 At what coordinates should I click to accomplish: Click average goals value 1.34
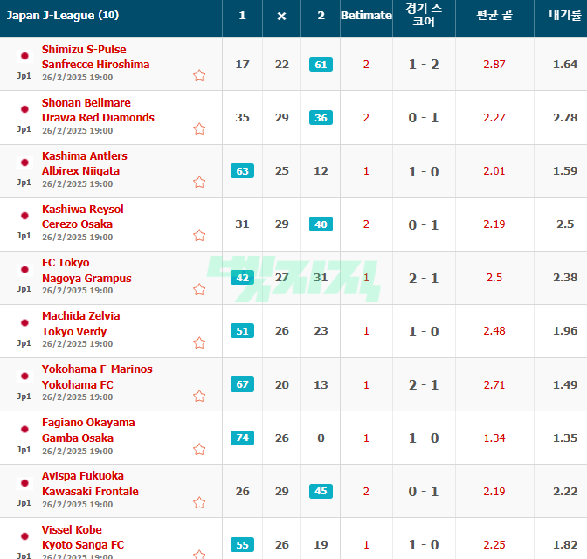tap(494, 438)
